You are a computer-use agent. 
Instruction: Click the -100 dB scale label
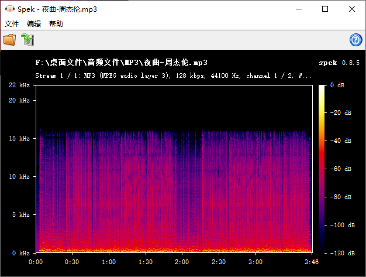(343, 225)
